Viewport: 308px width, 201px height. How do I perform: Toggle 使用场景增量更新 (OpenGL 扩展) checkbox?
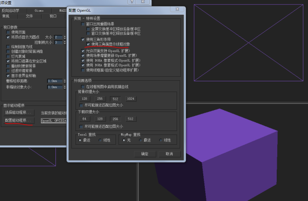tap(83, 56)
